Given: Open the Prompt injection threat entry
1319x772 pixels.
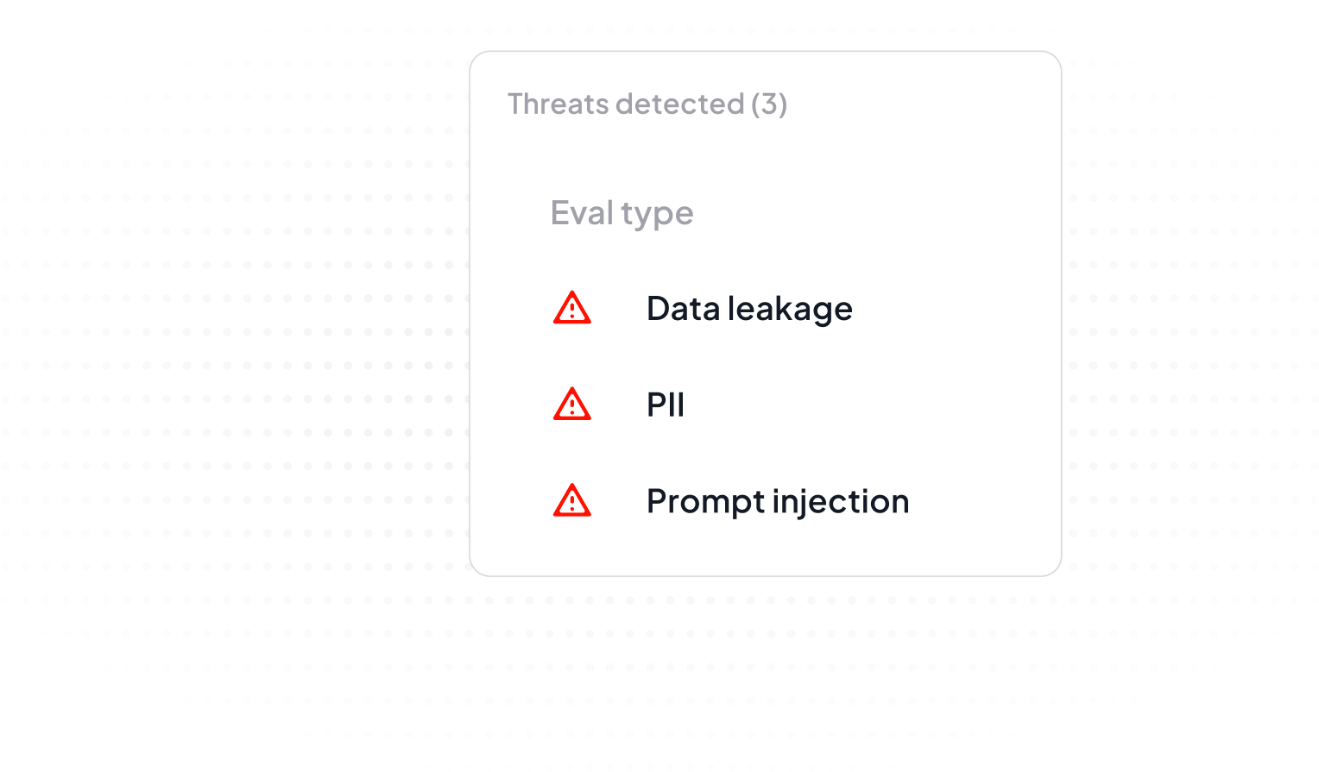Looking at the screenshot, I should point(777,501).
